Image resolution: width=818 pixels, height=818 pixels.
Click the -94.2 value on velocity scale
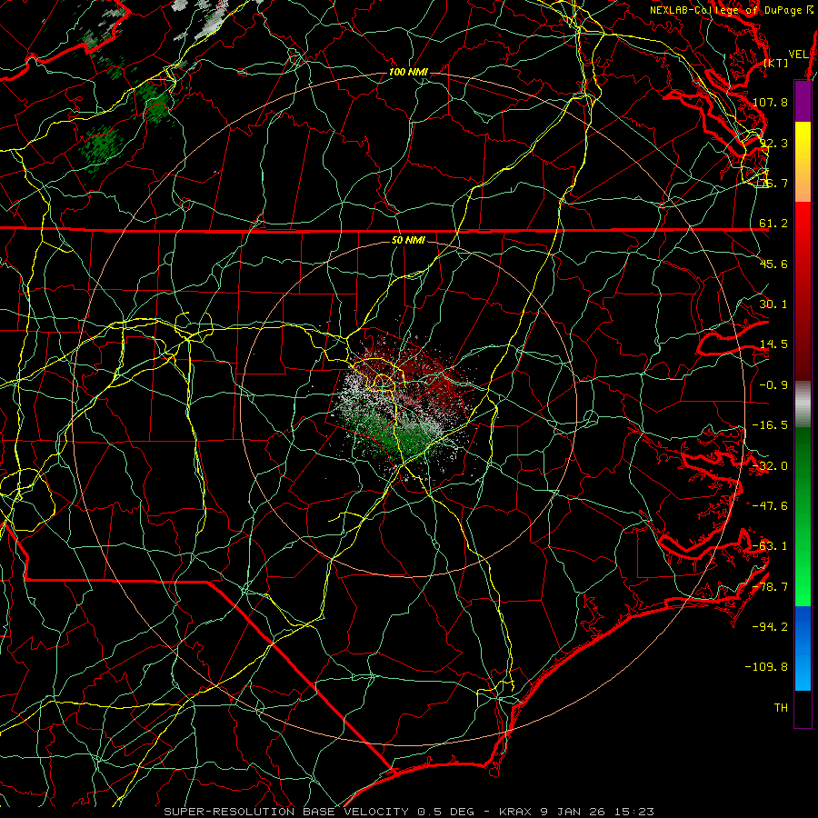pyautogui.click(x=771, y=627)
